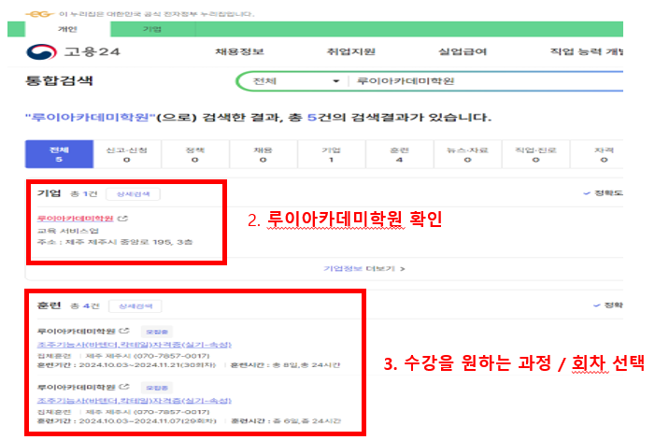655x440 pixels.
Task: Select the 전체 5 results tab
Action: click(59, 154)
